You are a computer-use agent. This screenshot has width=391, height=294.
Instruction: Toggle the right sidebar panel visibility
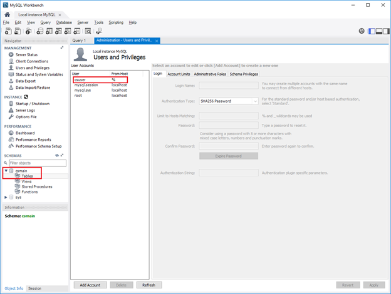[x=386, y=31]
